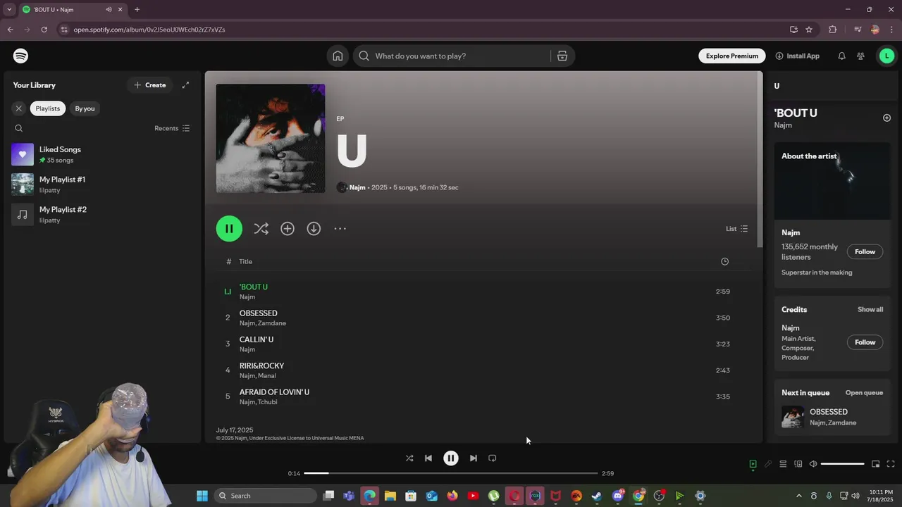
Task: Show lyrics microphone icon
Action: (768, 464)
